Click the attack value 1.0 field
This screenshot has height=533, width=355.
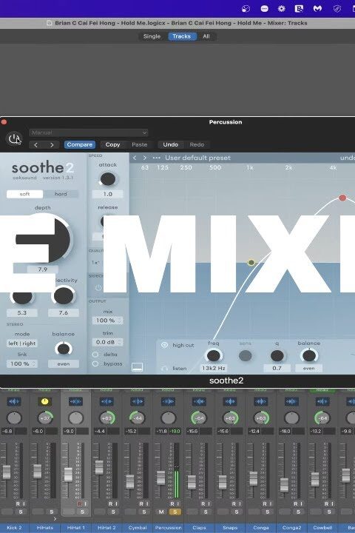108,194
